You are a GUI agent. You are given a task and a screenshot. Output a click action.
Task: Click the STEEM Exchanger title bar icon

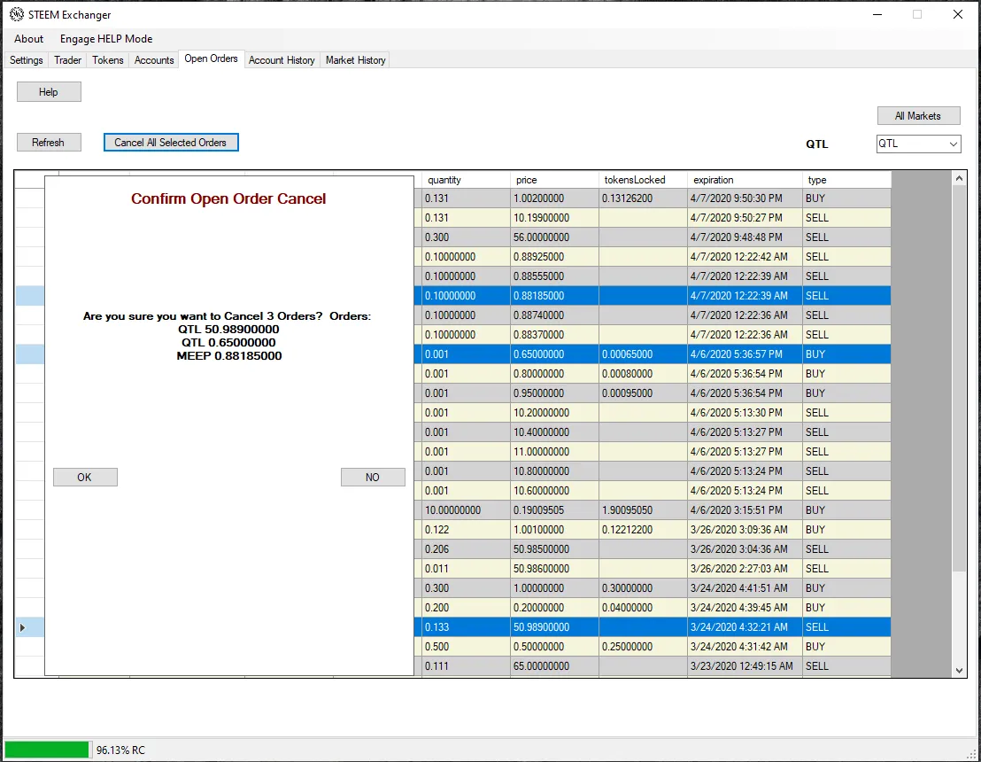point(16,14)
